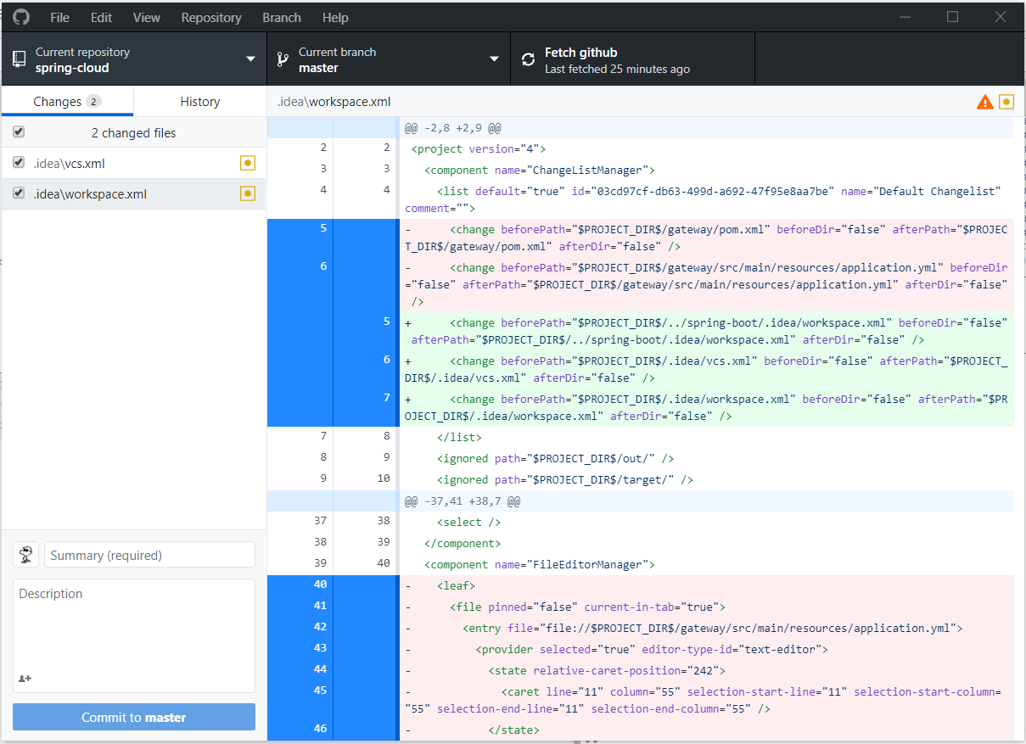Uncheck the .idea\workspace.xml file checkbox

click(x=19, y=193)
